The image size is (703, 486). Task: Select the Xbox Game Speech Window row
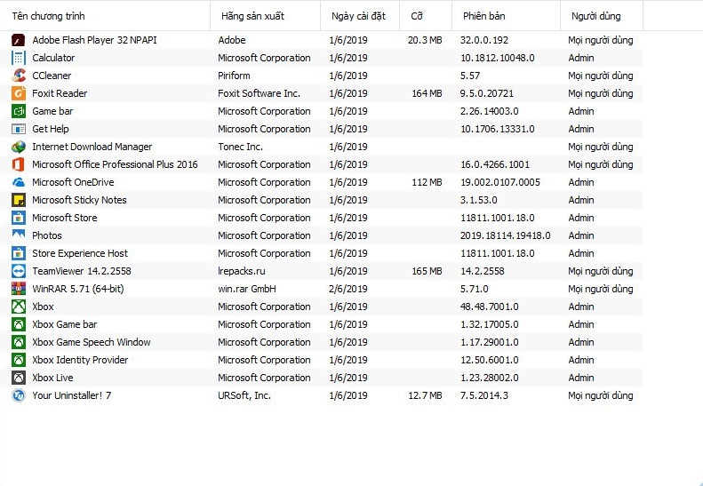(322, 342)
